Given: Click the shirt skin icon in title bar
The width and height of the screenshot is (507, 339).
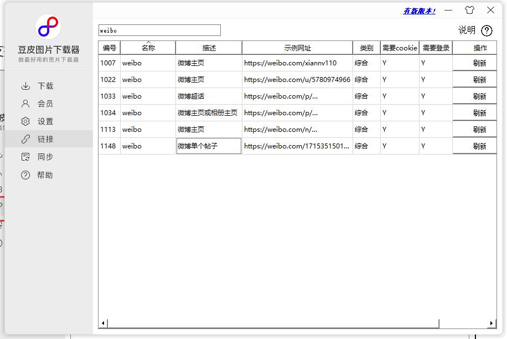Looking at the screenshot, I should (x=469, y=11).
